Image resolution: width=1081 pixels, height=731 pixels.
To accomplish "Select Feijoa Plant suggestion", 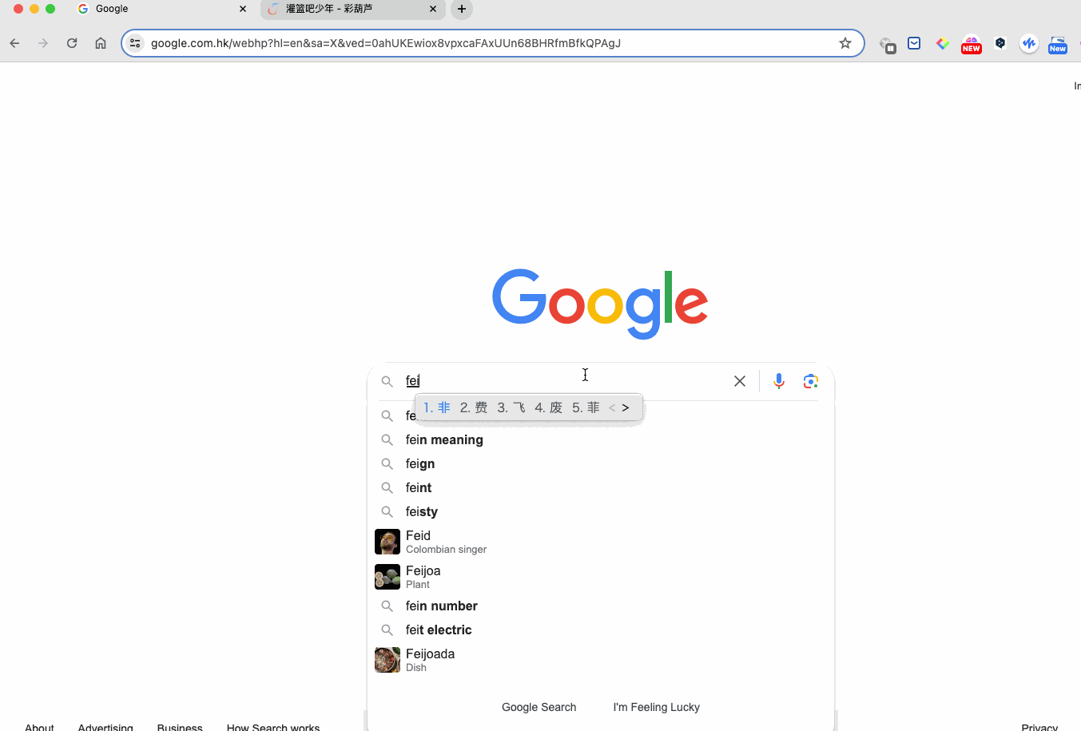I will (601, 577).
